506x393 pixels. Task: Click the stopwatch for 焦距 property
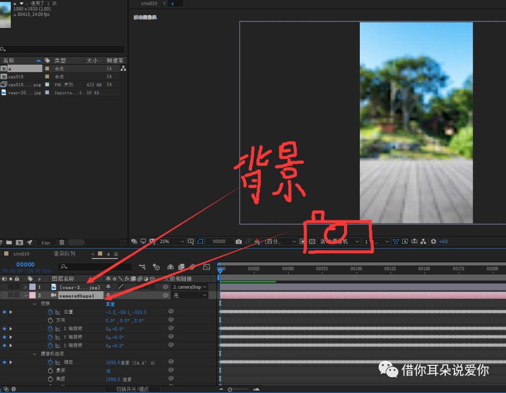[x=51, y=379]
